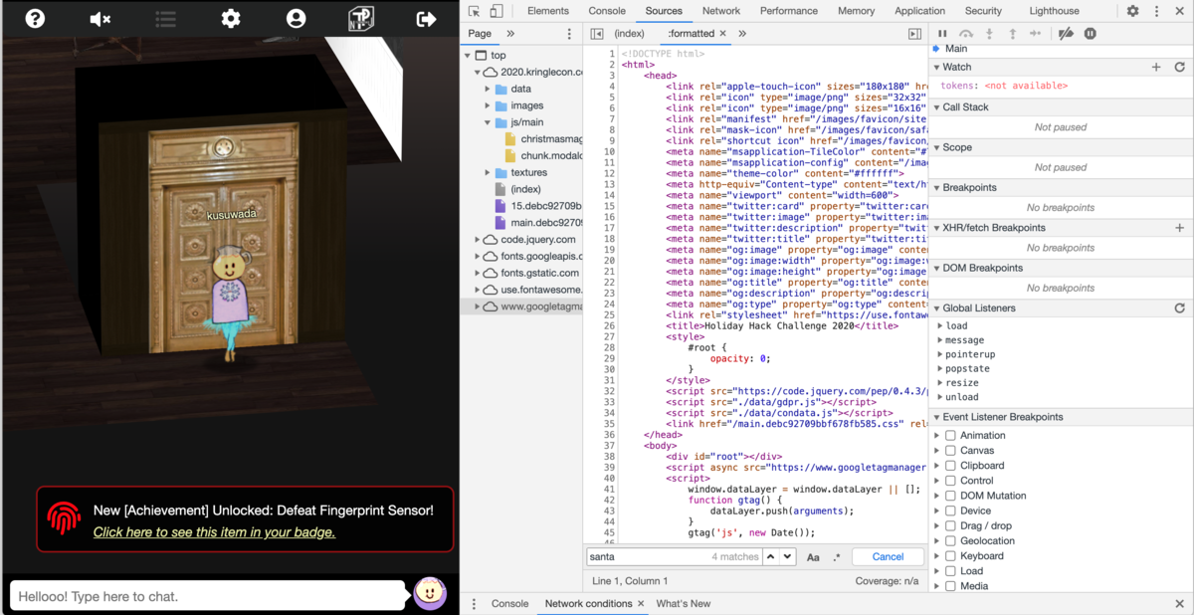Go to previous search match arrow
This screenshot has width=1194, height=615.
tap(770, 557)
